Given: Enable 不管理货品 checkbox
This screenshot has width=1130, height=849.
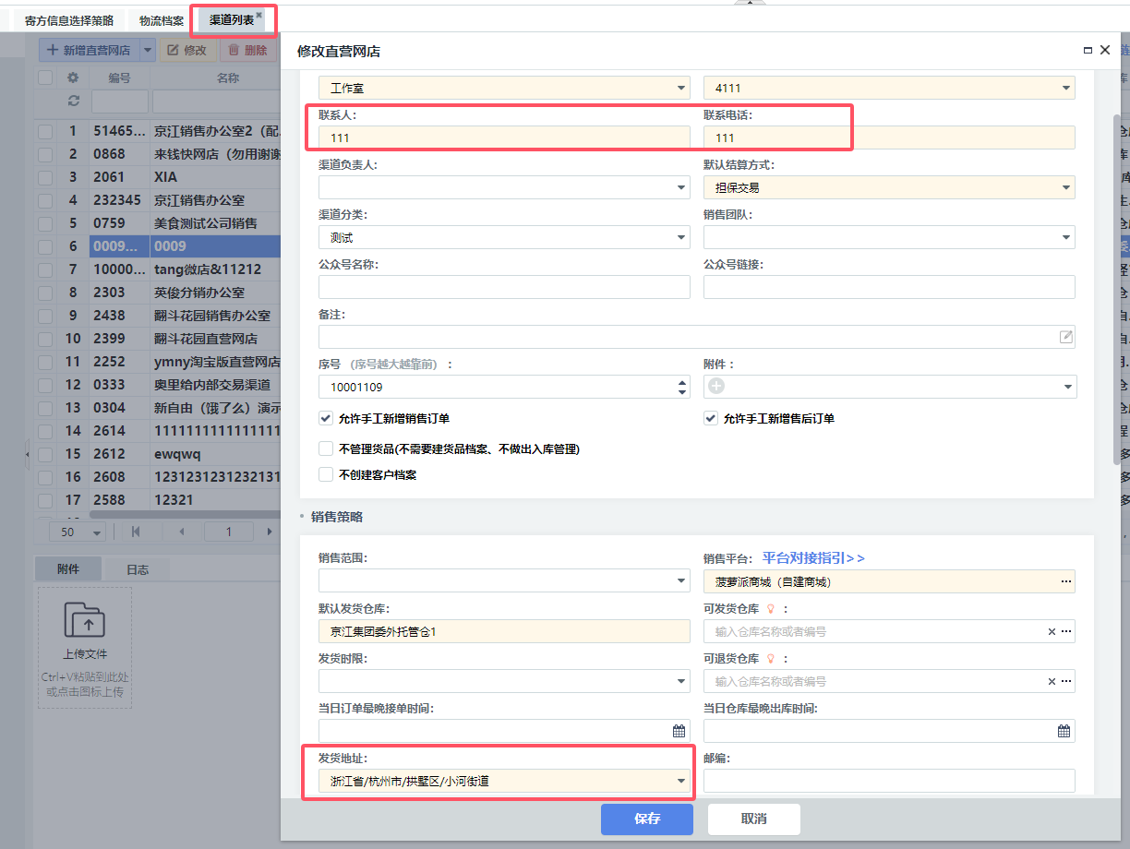Looking at the screenshot, I should pyautogui.click(x=326, y=449).
